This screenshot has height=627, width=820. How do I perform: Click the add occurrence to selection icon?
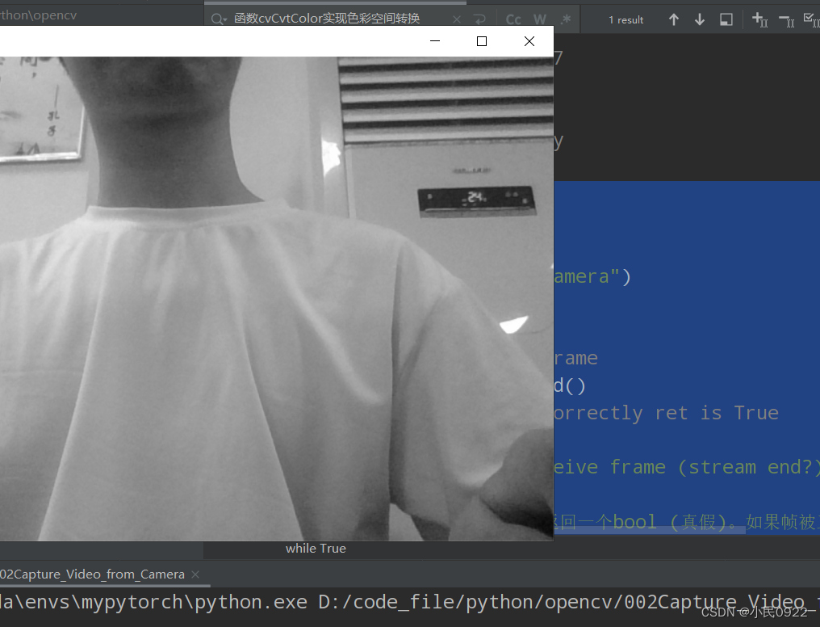[x=759, y=19]
